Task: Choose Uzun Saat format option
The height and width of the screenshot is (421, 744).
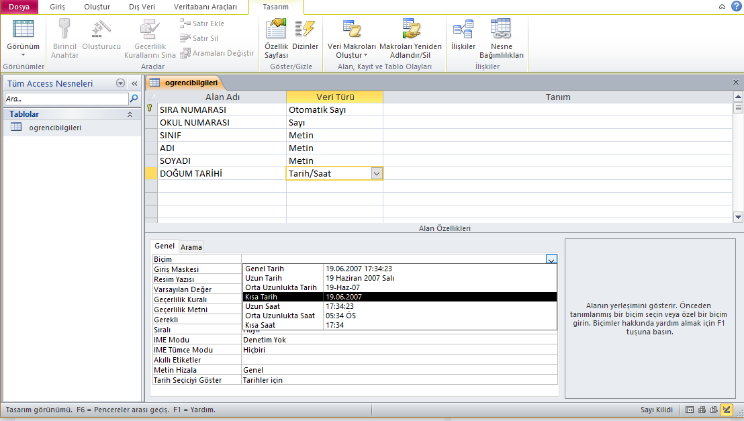Action: pos(400,306)
